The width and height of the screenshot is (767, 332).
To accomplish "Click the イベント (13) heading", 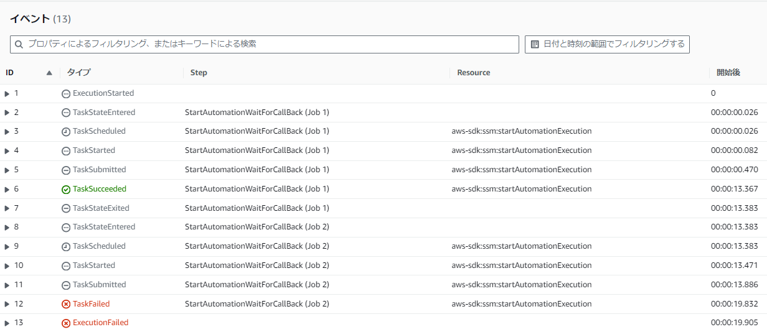I will coord(40,19).
